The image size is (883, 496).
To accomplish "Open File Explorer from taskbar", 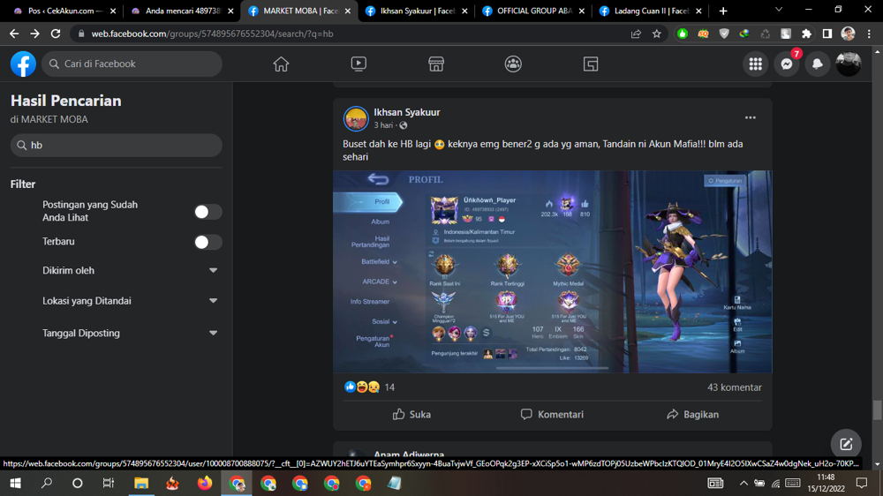I will (x=140, y=483).
